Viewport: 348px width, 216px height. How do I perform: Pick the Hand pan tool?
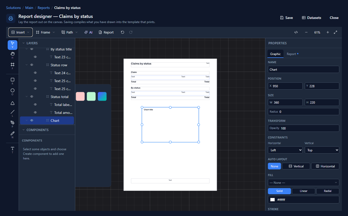pos(13,55)
